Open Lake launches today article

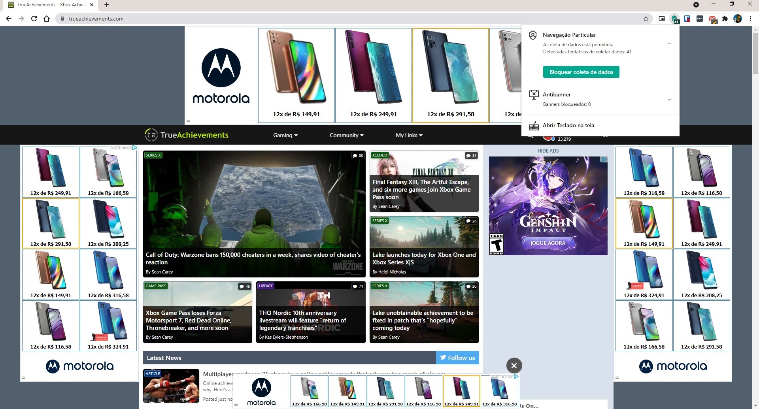(424, 247)
